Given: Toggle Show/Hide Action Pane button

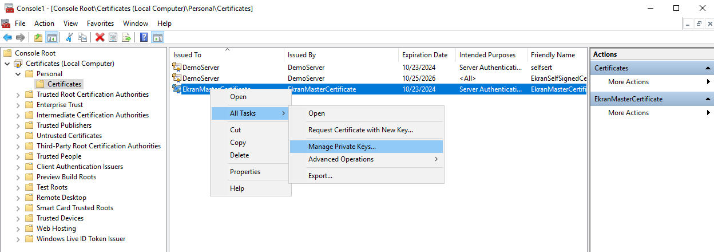Looking at the screenshot, I should point(157,38).
